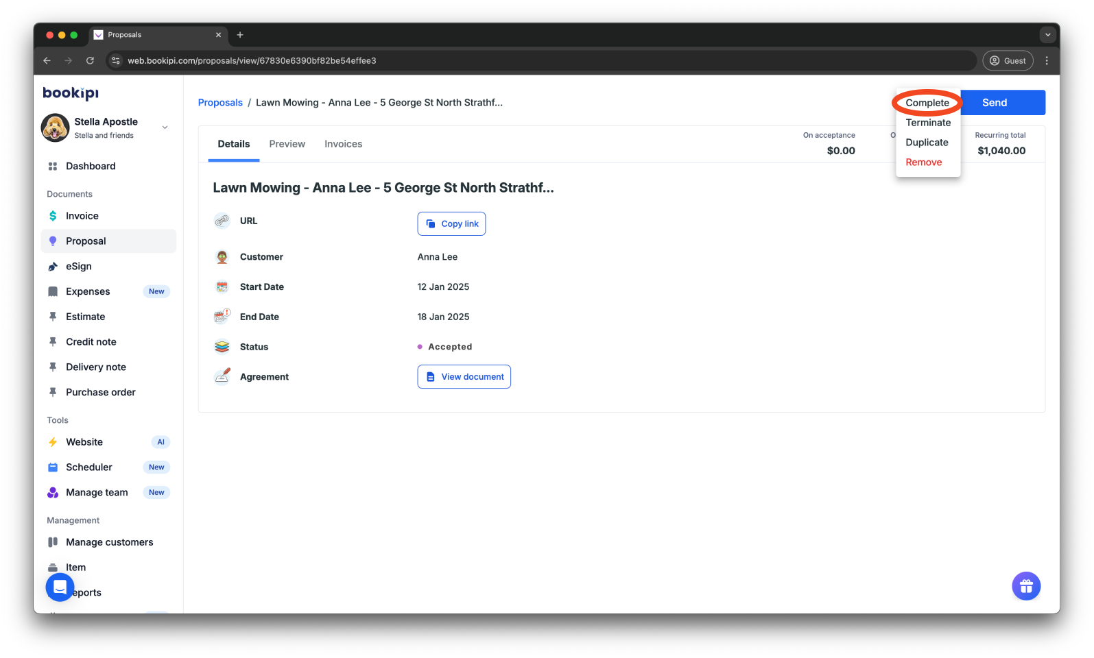Click the Manage customers icon
This screenshot has height=658, width=1094.
pyautogui.click(x=53, y=542)
